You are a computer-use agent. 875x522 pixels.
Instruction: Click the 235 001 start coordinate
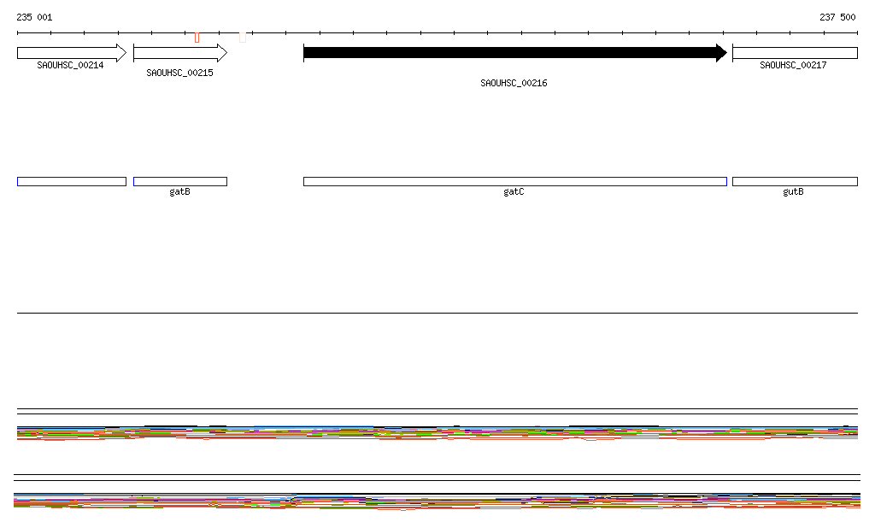click(x=34, y=17)
